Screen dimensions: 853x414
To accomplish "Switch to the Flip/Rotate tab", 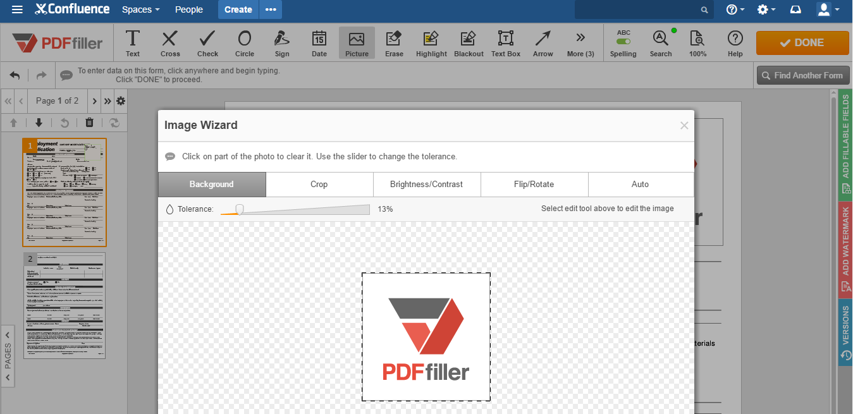I will [x=534, y=185].
